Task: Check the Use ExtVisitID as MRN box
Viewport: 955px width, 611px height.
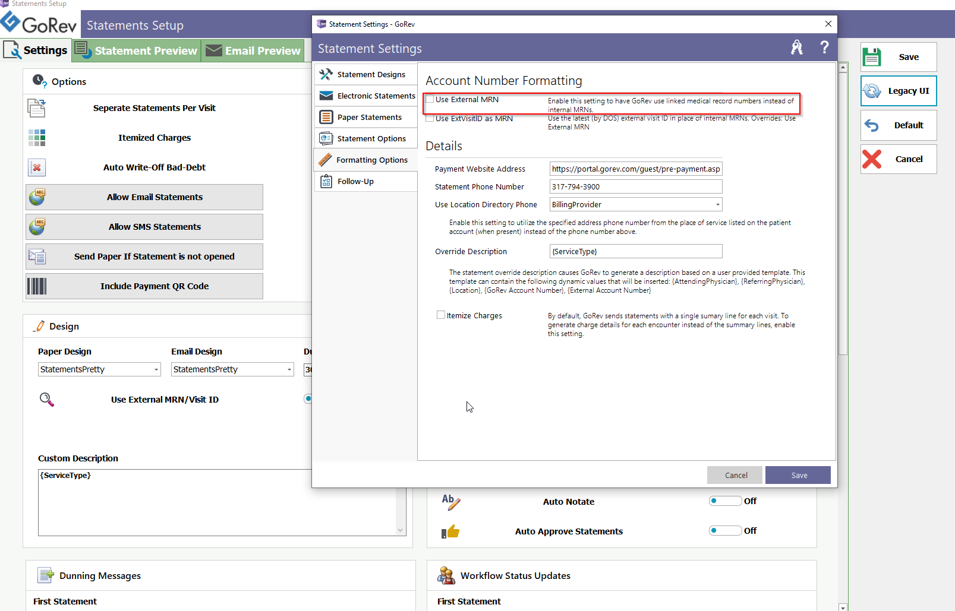Action: click(430, 118)
